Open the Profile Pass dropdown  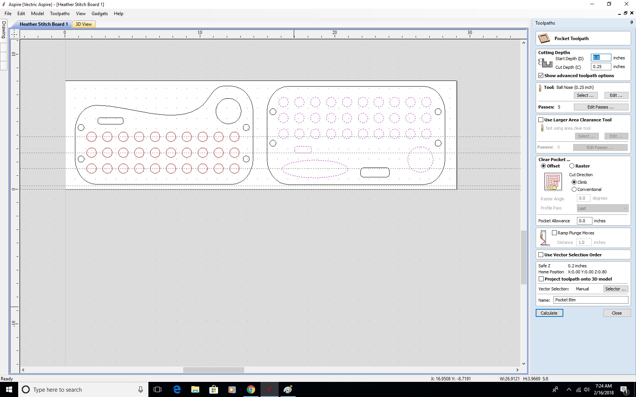(602, 208)
